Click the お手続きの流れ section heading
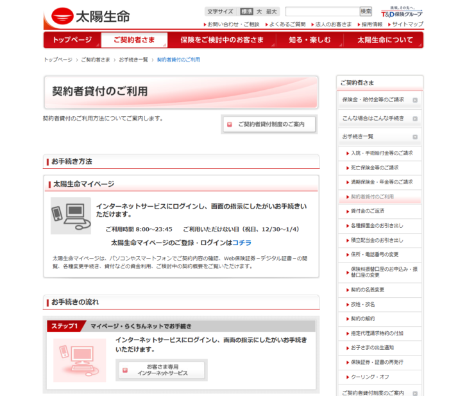 pos(75,302)
